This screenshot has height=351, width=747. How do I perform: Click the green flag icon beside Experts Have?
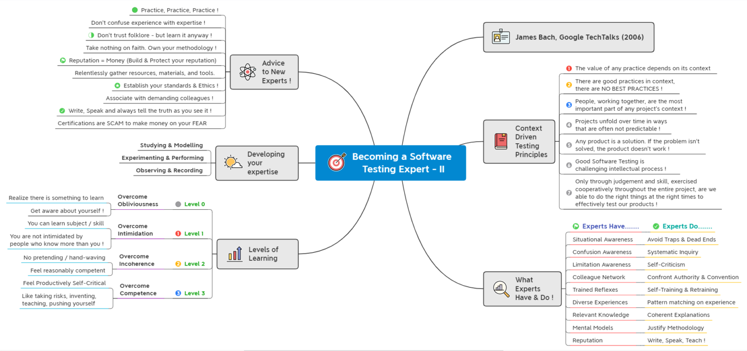[575, 226]
